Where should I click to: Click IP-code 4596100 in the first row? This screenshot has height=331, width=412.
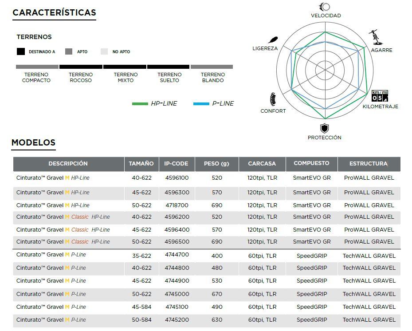point(177,178)
